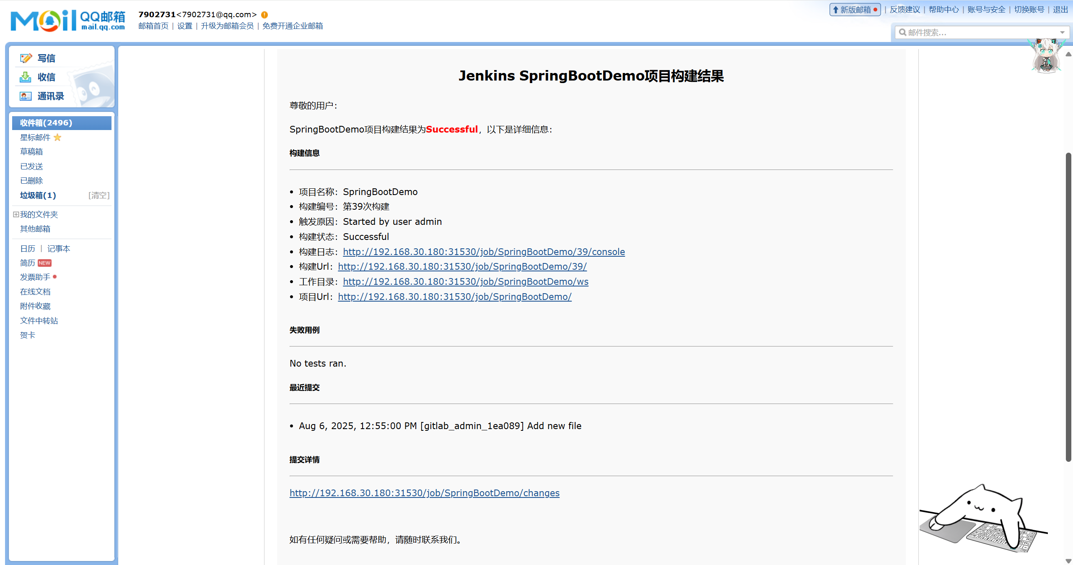The image size is (1073, 565).
Task: Click the 'No tests ran.' text
Action: 318,363
